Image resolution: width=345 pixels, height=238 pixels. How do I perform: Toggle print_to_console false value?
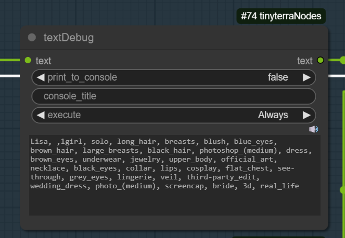pos(277,77)
